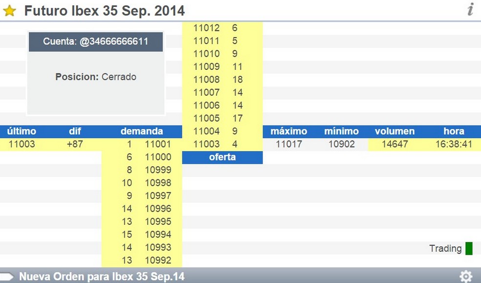Image resolution: width=481 pixels, height=283 pixels.
Task: Select bid price 11000
Action: coord(158,157)
